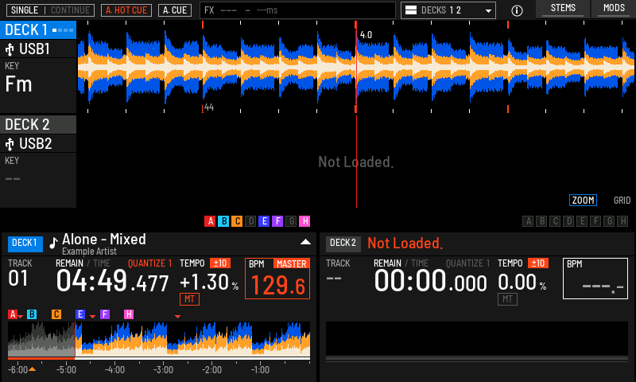
Task: Click Deck 1 memory cue marker 44
Action: point(208,107)
